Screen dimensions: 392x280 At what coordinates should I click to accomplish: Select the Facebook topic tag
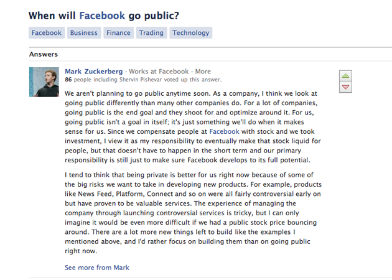(x=47, y=33)
